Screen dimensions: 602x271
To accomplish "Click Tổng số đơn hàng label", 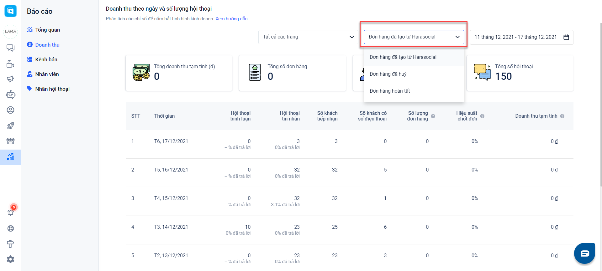I will (287, 66).
